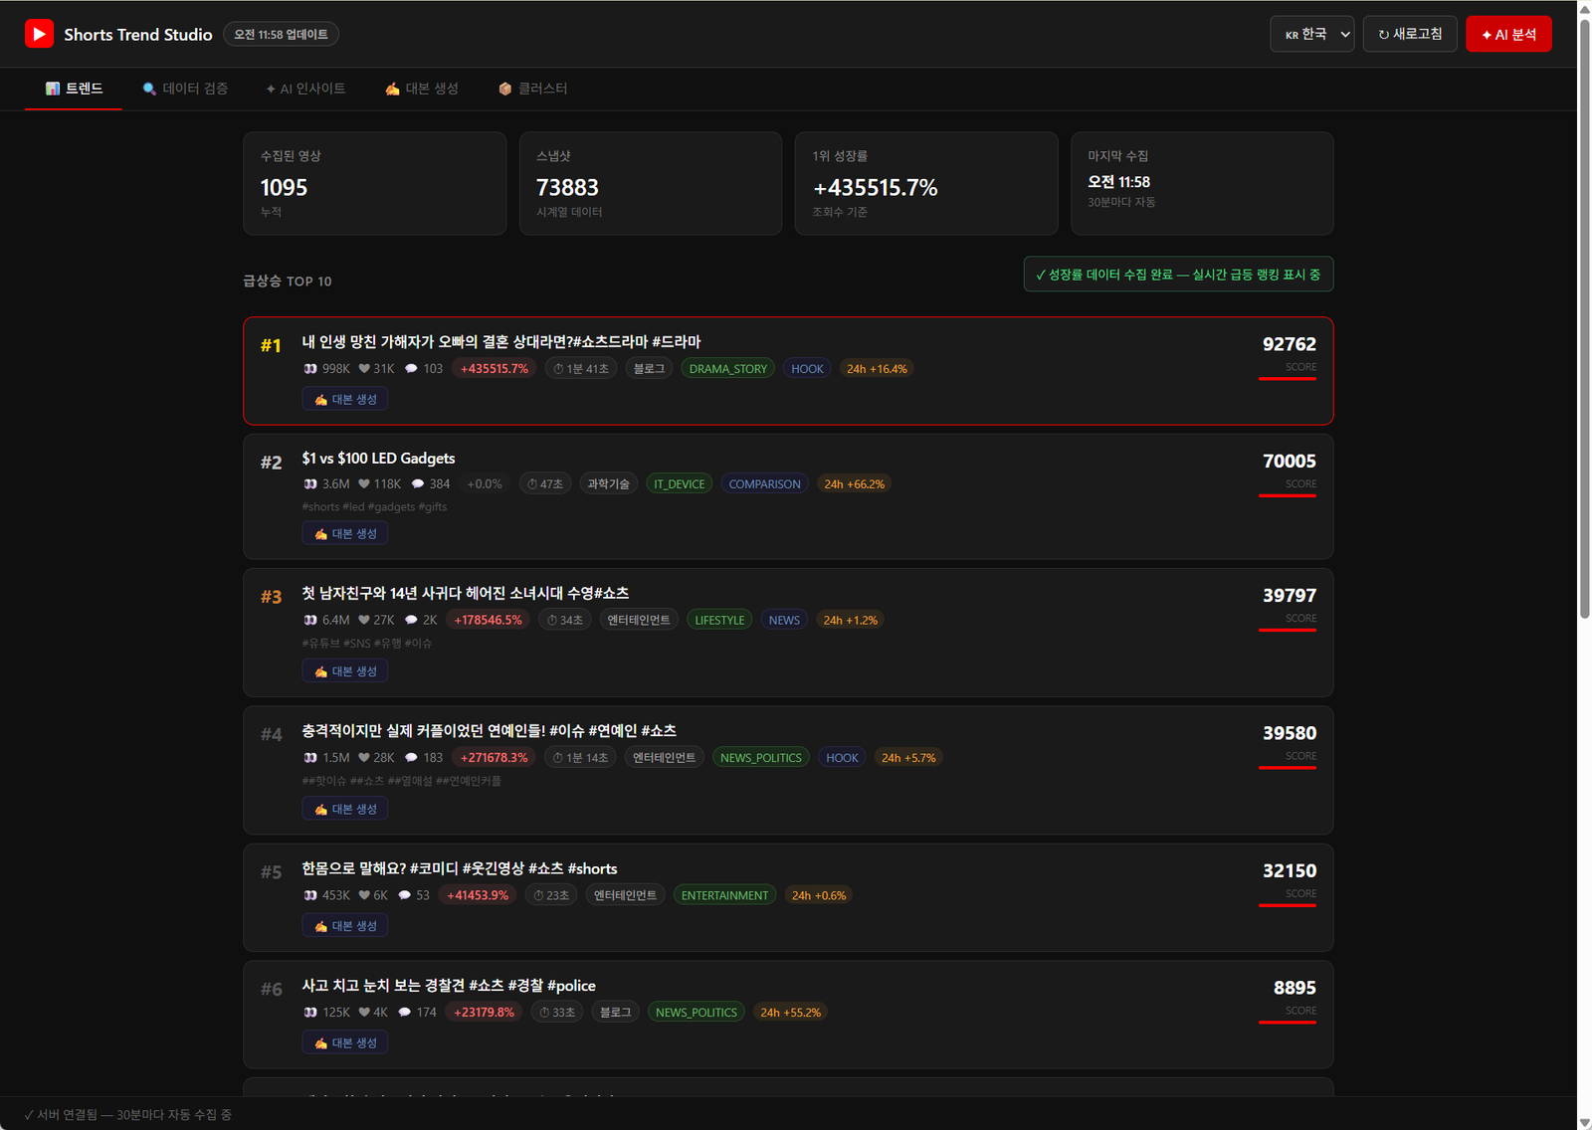Generate script for rank #1 video
Screen dimensions: 1592x1130
click(345, 399)
